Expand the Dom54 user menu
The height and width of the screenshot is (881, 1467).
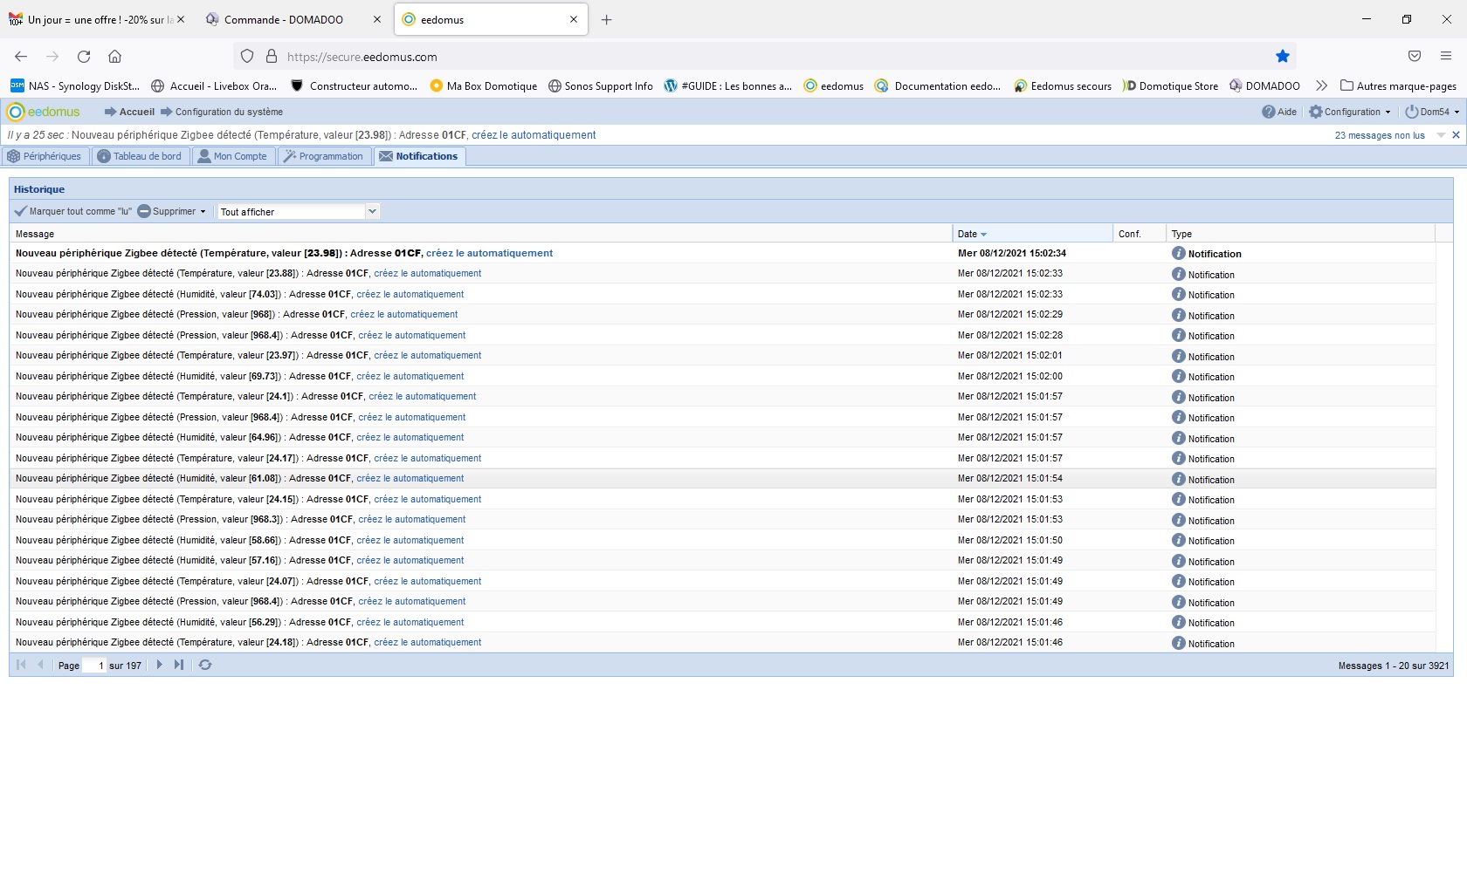coord(1432,112)
